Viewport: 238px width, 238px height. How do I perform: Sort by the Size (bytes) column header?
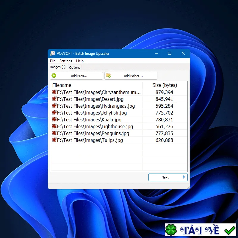(x=165, y=85)
